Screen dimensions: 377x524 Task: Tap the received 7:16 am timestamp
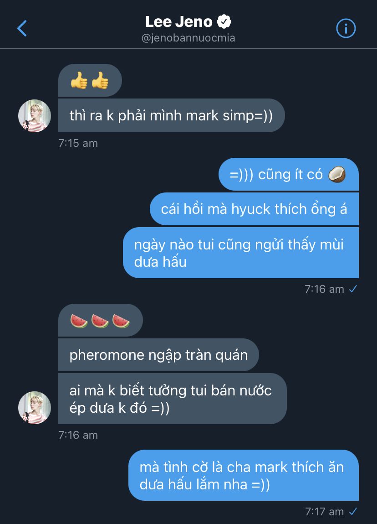tap(78, 435)
